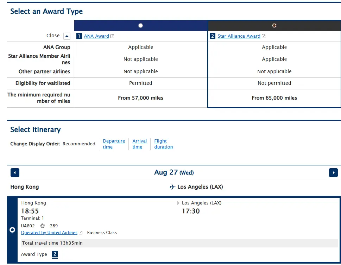Click the 789 aircraft type text
Viewport: 341px width, 265px height.
(54, 226)
